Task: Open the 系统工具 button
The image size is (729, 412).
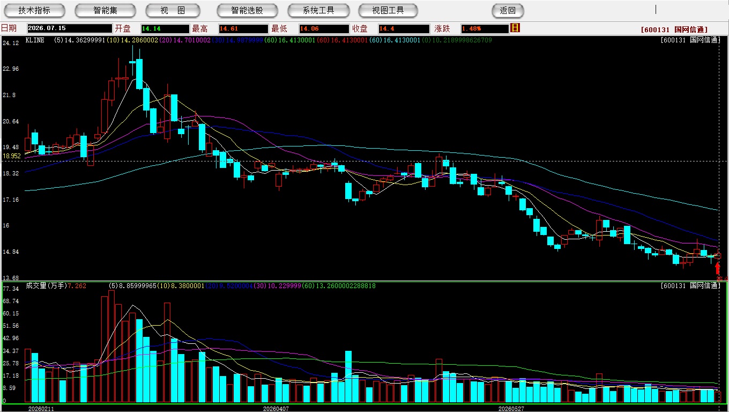Action: tap(318, 10)
